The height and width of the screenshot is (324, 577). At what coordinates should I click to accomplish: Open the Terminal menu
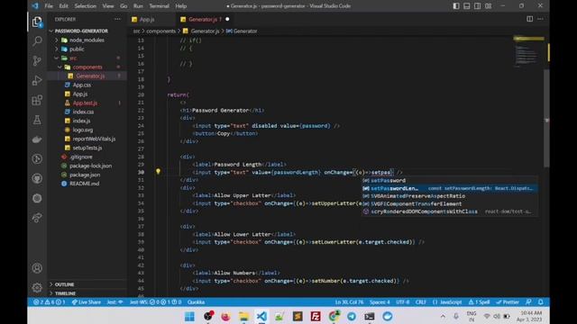[159, 6]
